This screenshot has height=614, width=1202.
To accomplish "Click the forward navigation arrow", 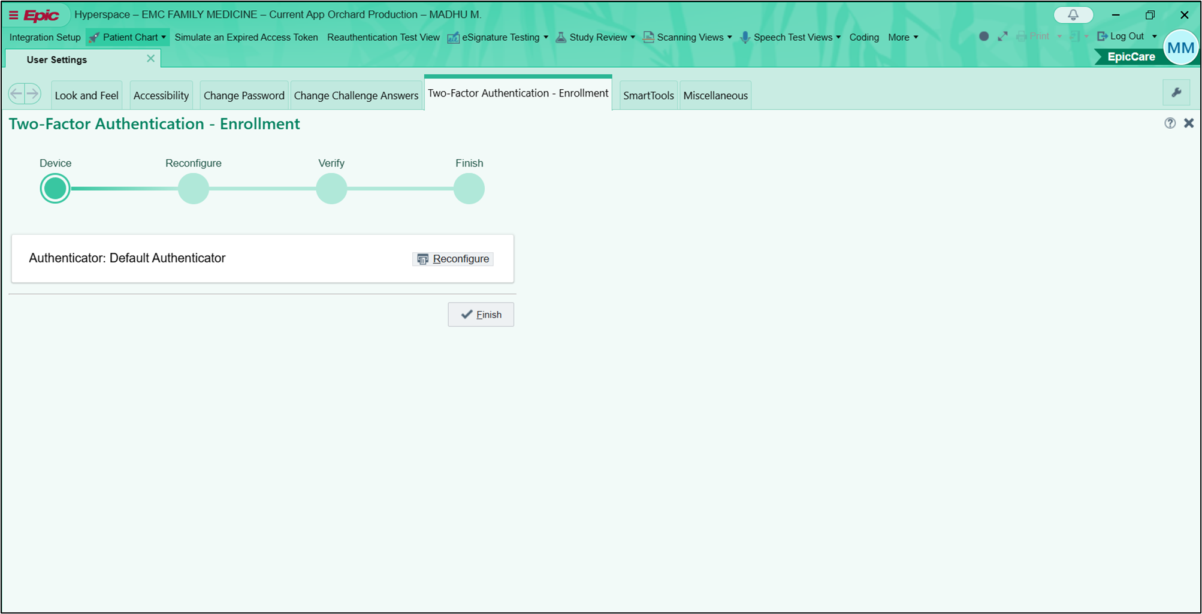I will 33,93.
